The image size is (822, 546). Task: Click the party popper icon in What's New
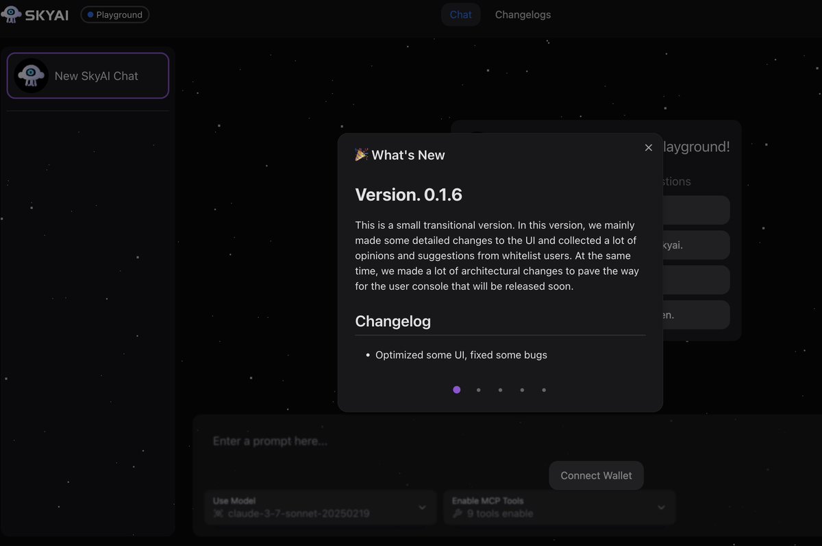(x=362, y=155)
